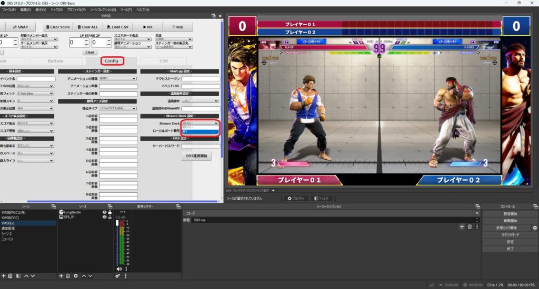Click the OBS連携開始 button
This screenshot has width=539, height=289.
click(197, 156)
